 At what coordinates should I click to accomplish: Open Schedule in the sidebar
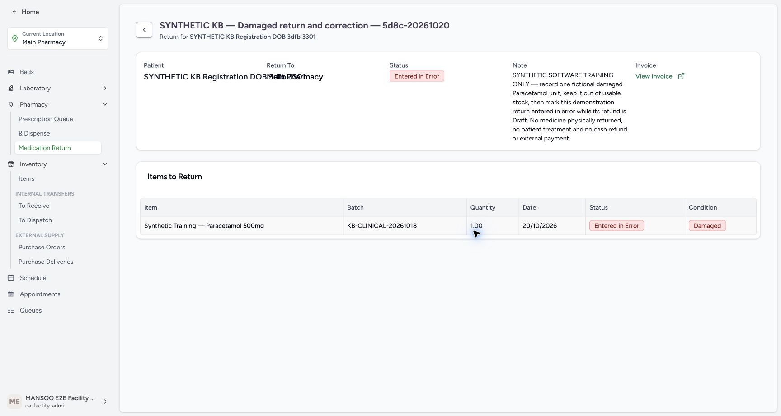[33, 278]
